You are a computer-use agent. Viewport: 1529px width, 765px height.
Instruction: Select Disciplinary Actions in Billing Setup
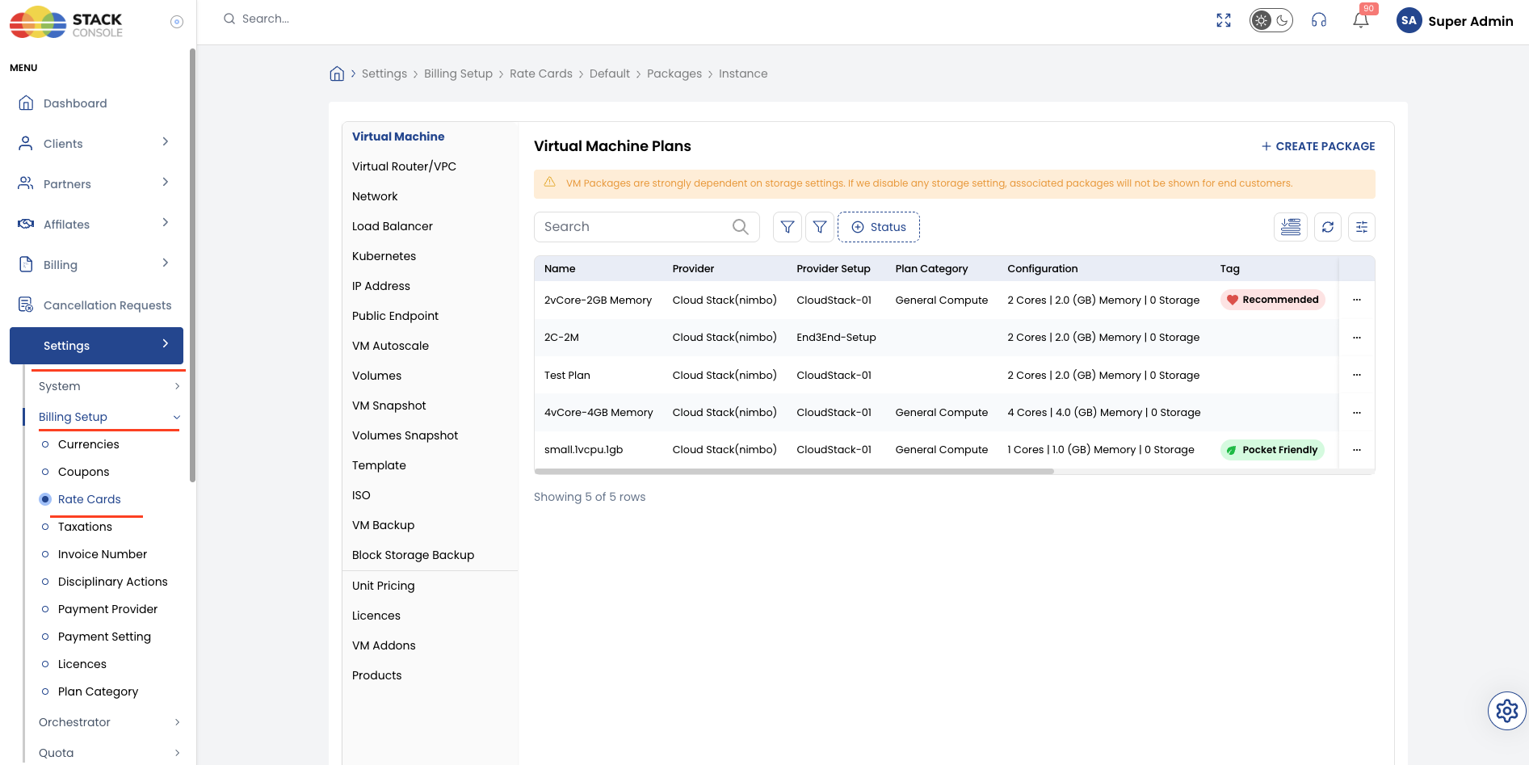click(x=113, y=582)
